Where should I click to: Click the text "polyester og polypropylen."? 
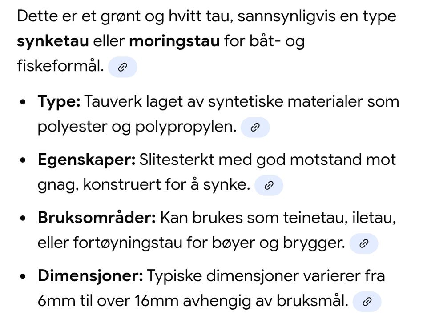[x=137, y=127]
